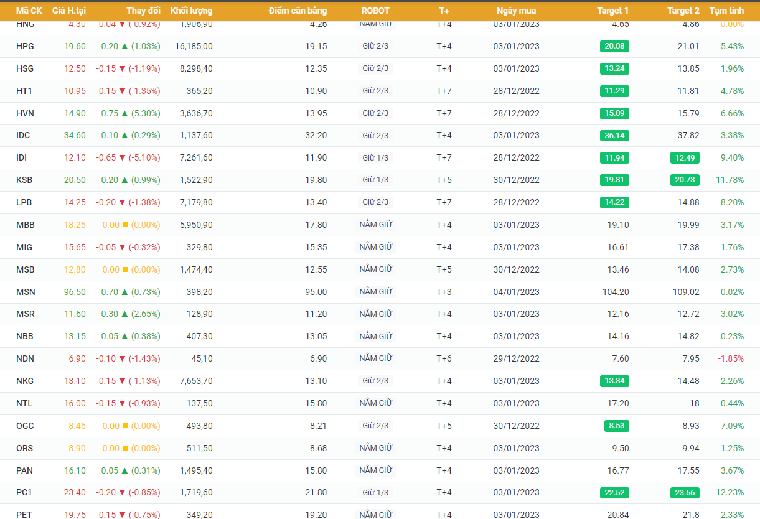This screenshot has height=519, width=760.
Task: Click the Giữ 1/3 badge for KSB
Action: pos(375,180)
